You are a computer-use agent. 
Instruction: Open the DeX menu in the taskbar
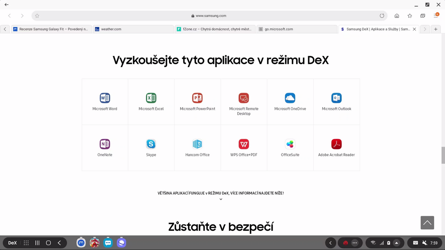[12, 243]
